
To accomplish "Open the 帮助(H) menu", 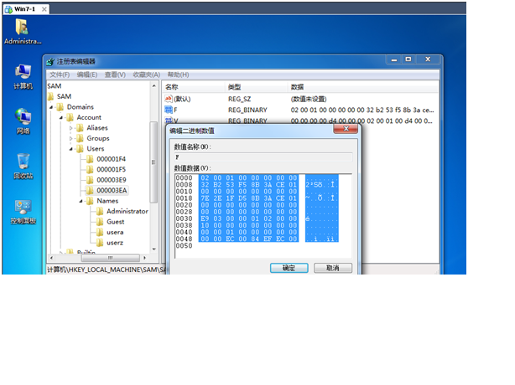I will [x=178, y=74].
